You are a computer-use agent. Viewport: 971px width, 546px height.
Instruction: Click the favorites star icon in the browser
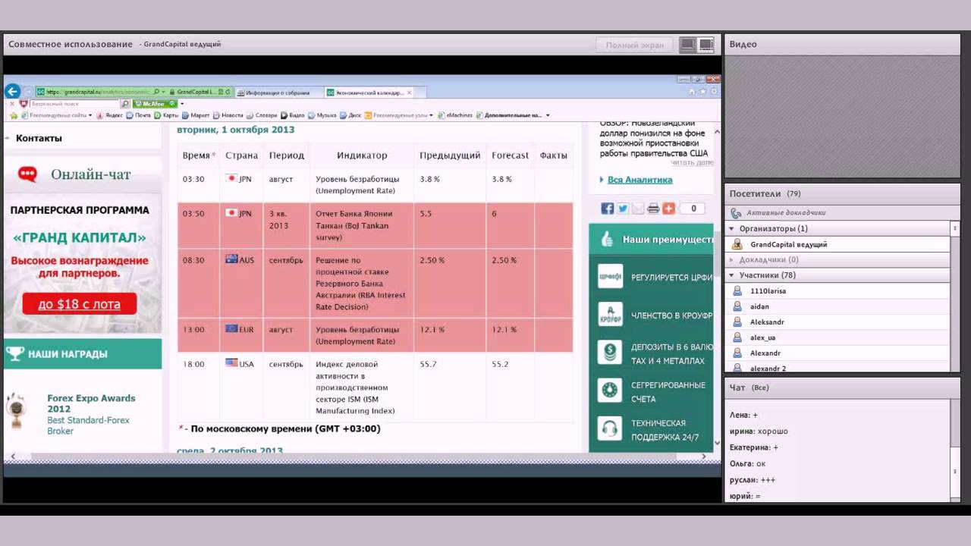click(702, 92)
